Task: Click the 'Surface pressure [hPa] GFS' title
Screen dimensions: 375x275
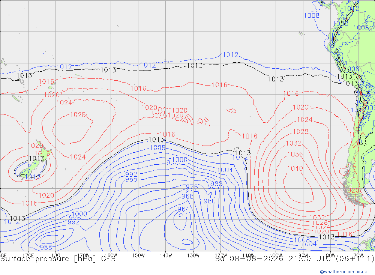Action: [58, 259]
